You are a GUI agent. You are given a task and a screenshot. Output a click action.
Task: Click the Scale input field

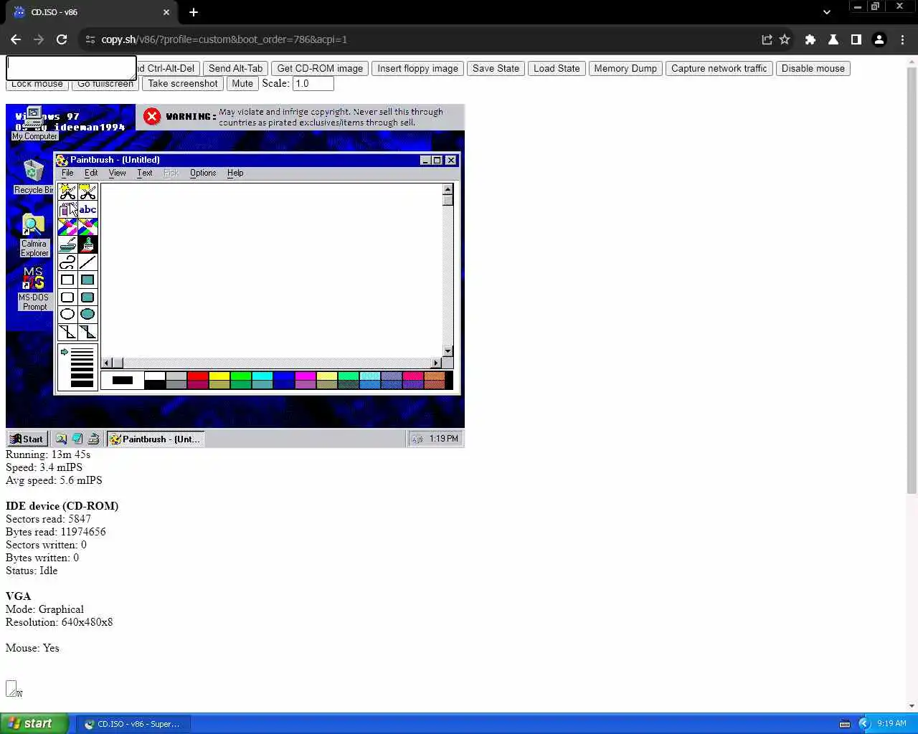click(313, 84)
